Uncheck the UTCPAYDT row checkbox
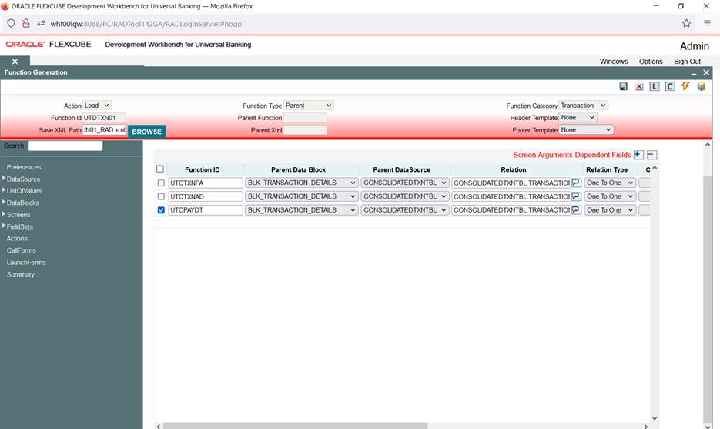This screenshot has height=429, width=720. 161,210
